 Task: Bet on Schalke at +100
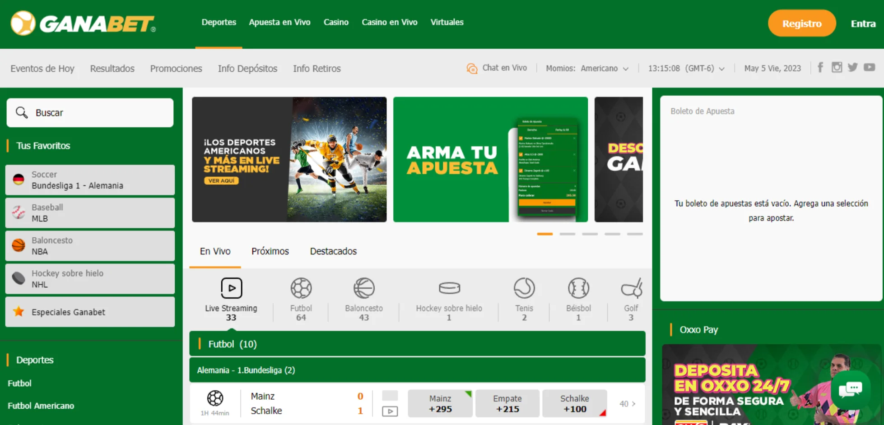(x=575, y=404)
